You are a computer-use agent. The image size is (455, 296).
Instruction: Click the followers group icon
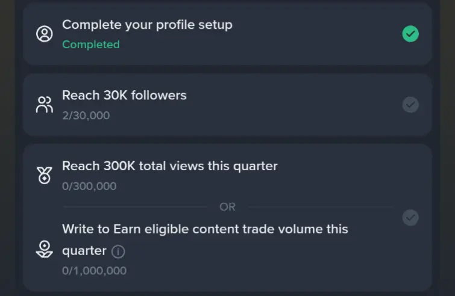tap(45, 105)
